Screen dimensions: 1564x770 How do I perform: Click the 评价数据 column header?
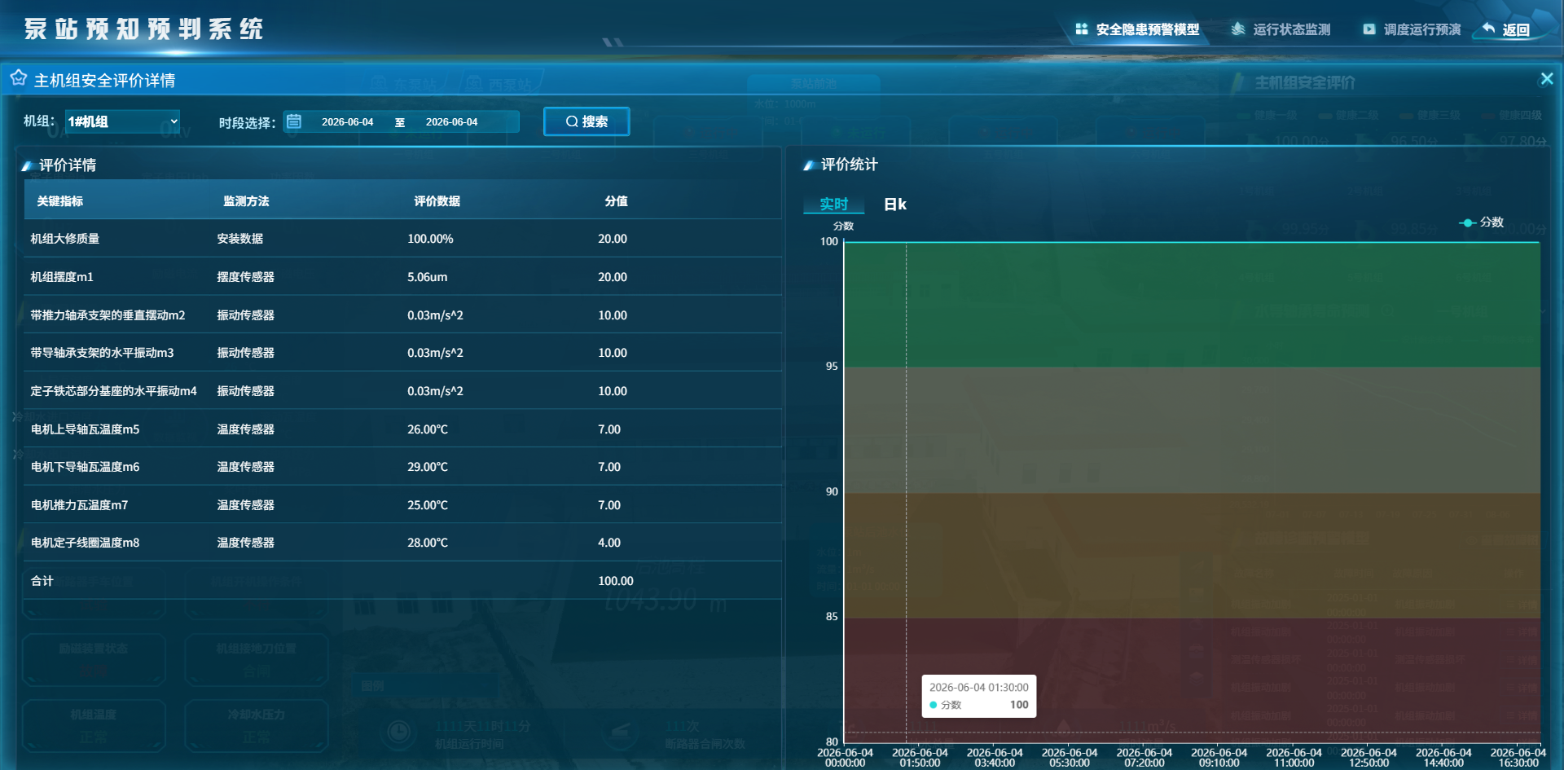click(x=437, y=201)
